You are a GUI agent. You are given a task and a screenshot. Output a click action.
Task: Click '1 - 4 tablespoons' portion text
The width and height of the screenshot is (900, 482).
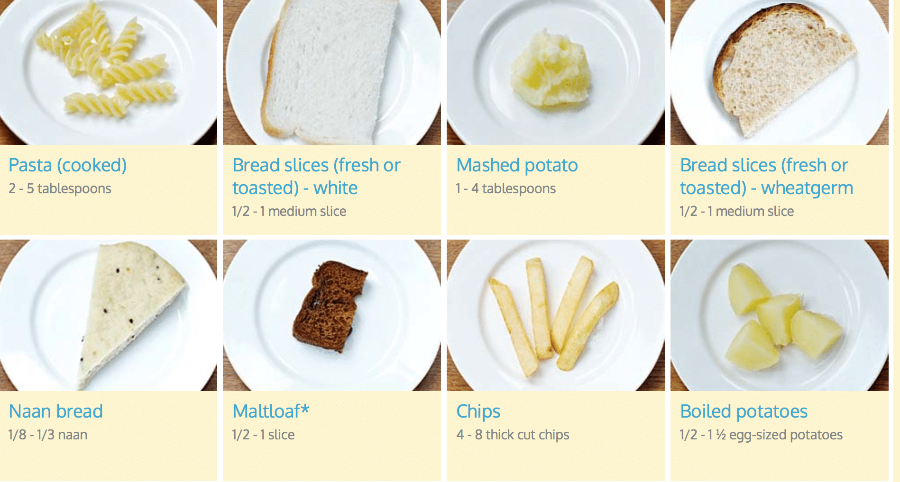[505, 188]
